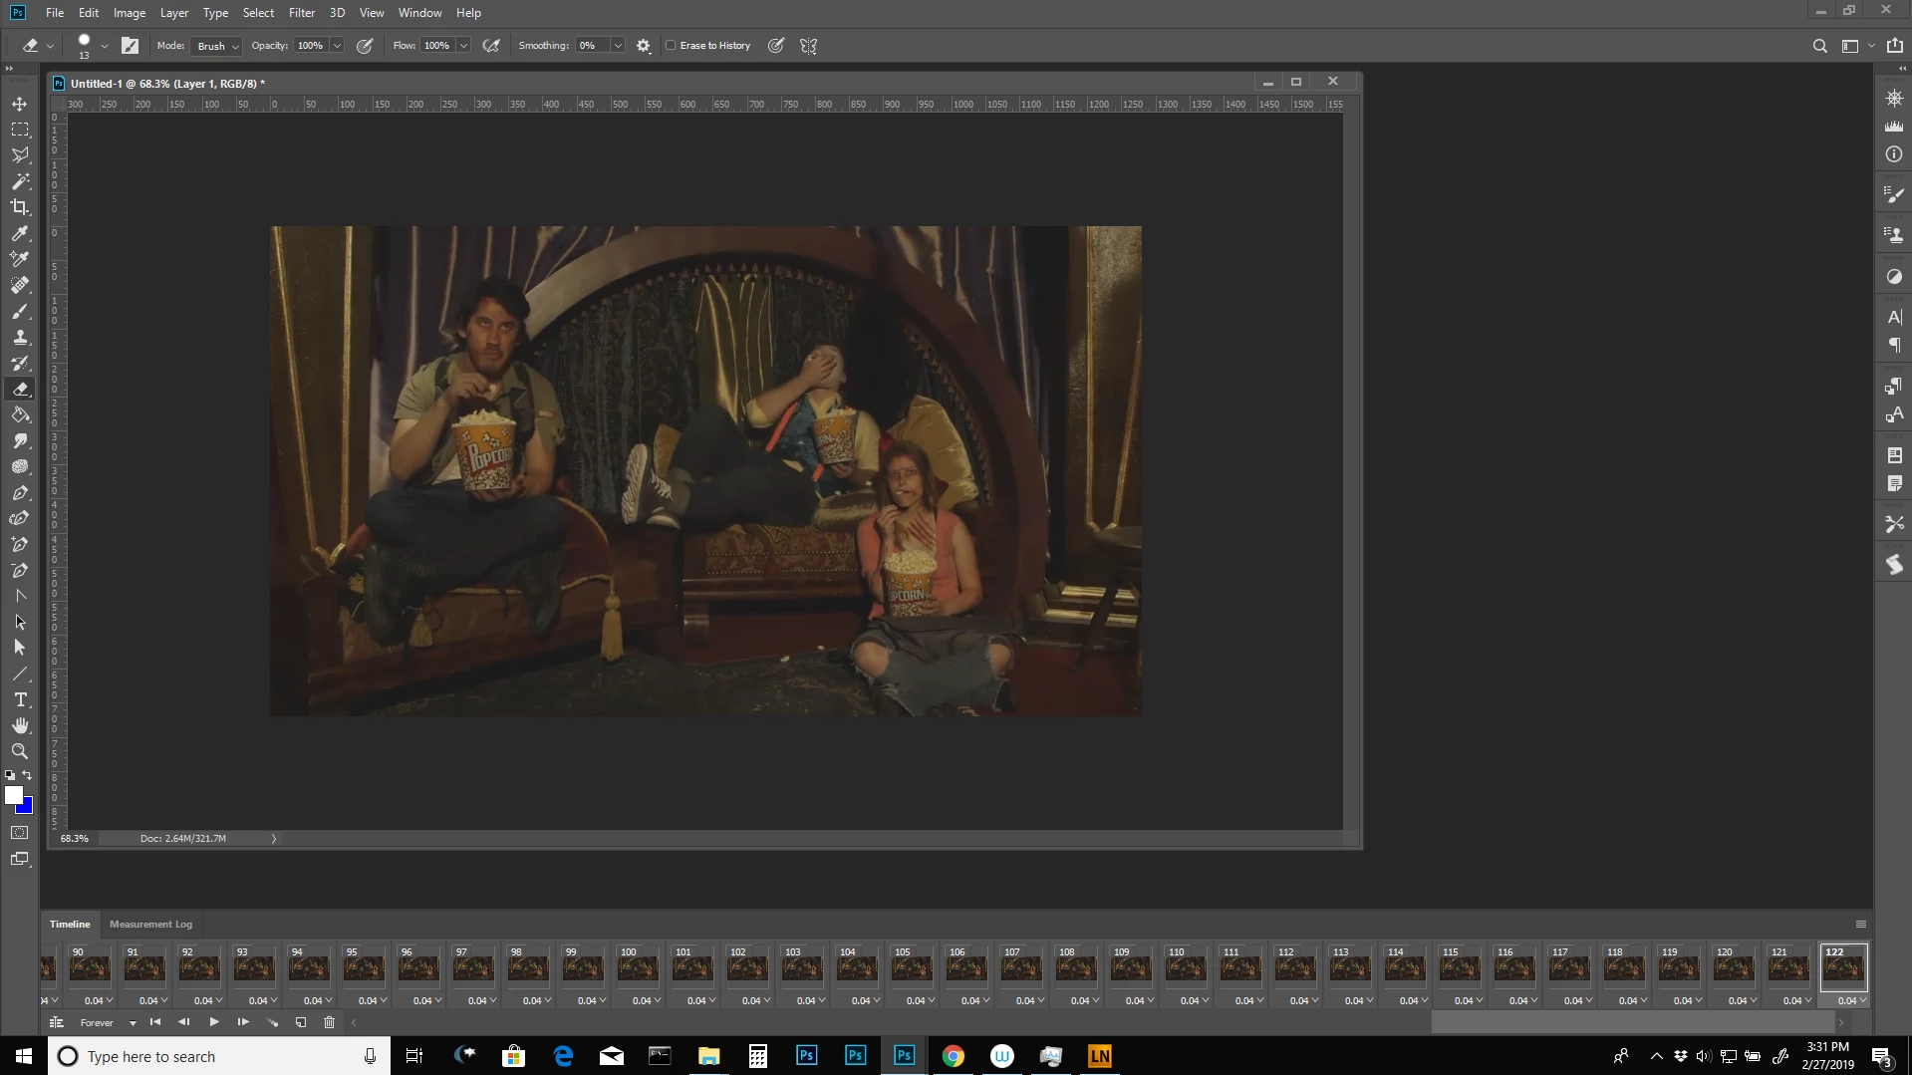Switch foreground and background colors

pyautogui.click(x=27, y=775)
